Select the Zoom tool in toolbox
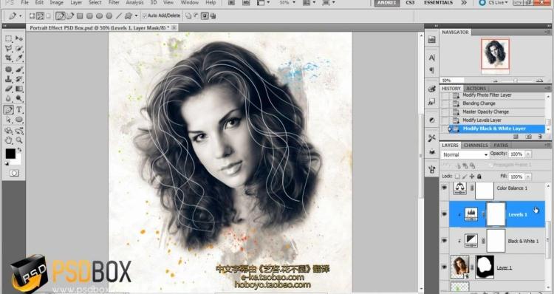Screen dimensions: 554x294 point(19,140)
